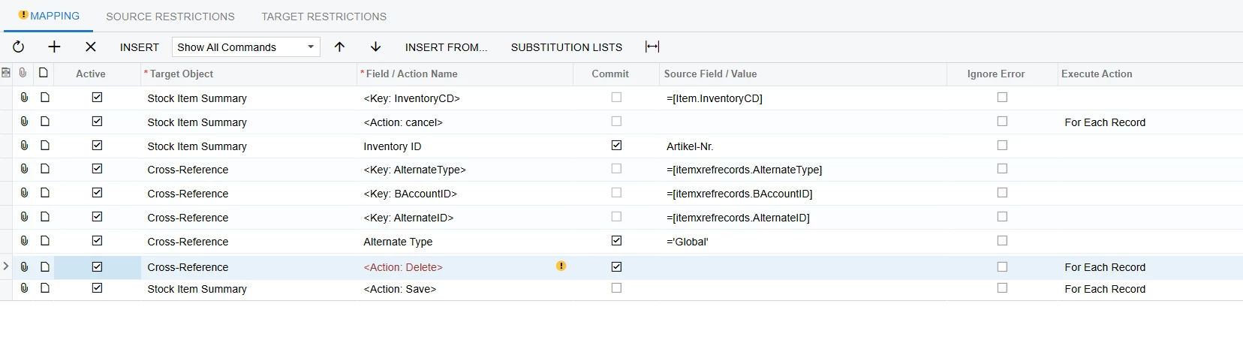This screenshot has width=1243, height=337.
Task: Expand row selector arrow on Delete row
Action: 6,266
